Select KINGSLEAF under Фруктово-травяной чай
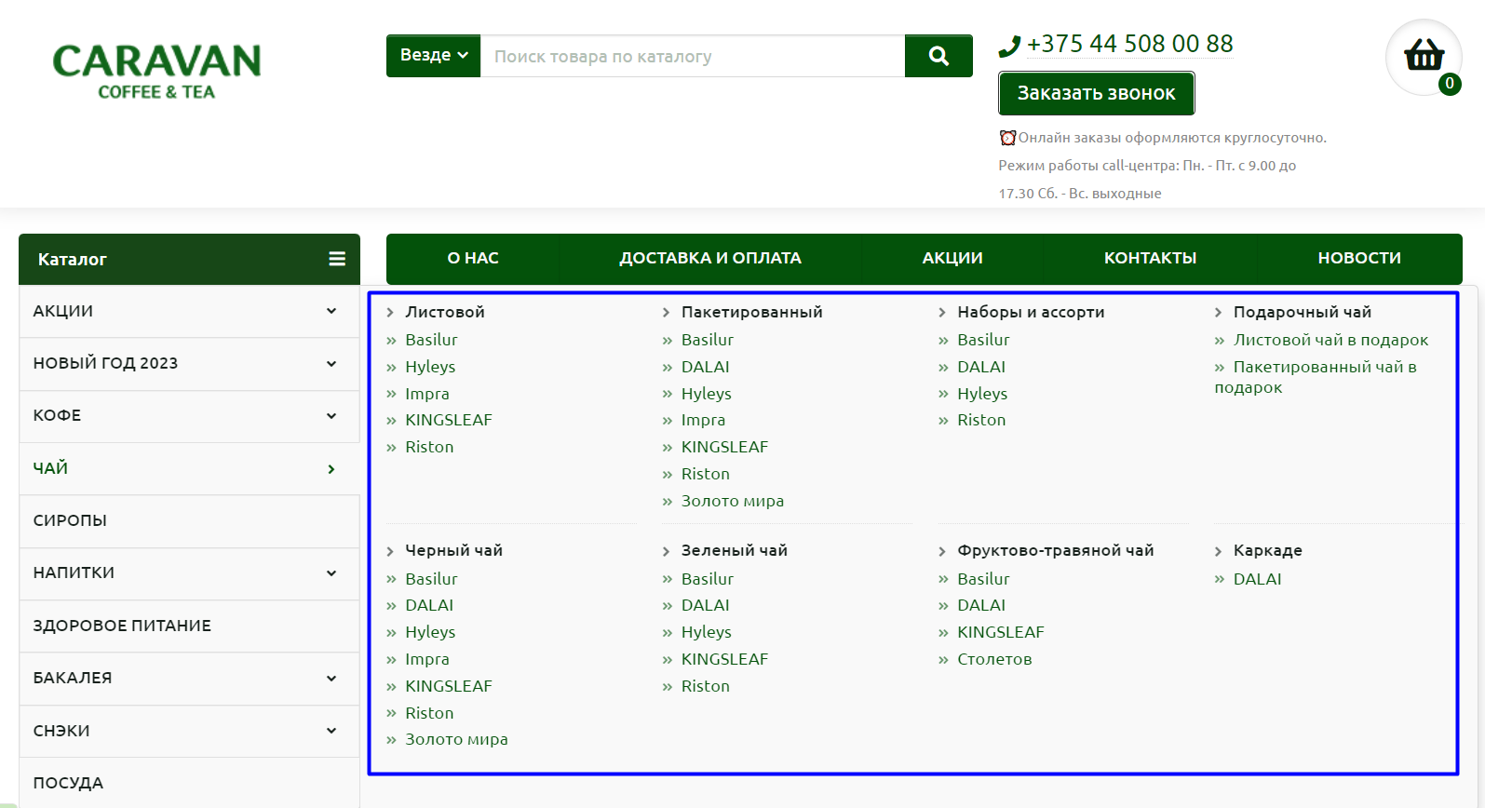Image resolution: width=1485 pixels, height=808 pixels. pyautogui.click(x=1001, y=632)
